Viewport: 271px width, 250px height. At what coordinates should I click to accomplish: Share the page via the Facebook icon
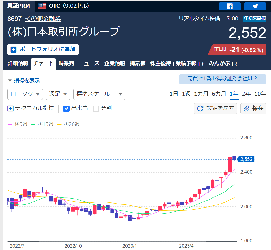tap(230, 6)
